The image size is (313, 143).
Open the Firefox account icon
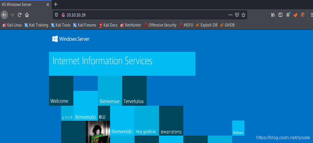(288, 15)
